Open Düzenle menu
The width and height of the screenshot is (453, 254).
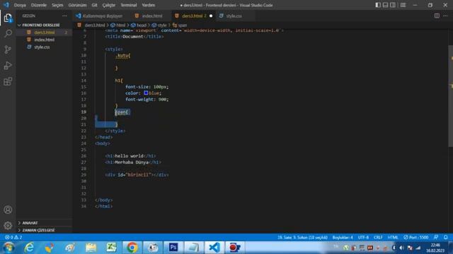[39, 5]
